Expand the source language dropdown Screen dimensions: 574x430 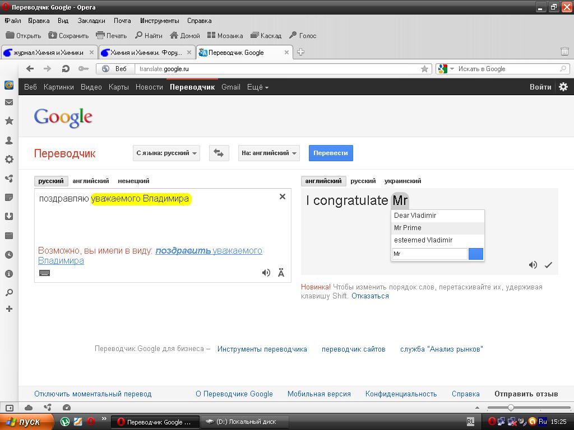coord(166,153)
